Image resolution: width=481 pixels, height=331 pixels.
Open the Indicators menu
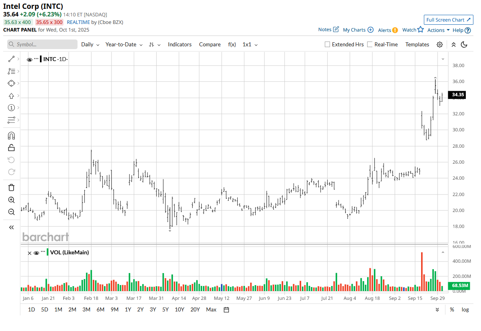tap(180, 44)
